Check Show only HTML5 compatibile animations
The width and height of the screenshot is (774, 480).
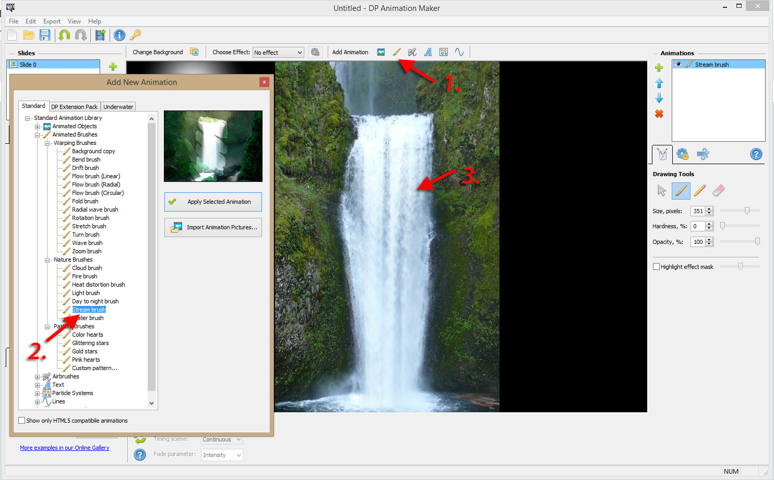pyautogui.click(x=21, y=420)
